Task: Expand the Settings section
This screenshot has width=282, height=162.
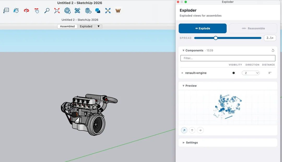Action: pos(184,142)
